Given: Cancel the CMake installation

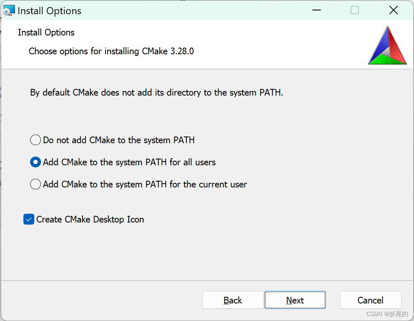Looking at the screenshot, I should [371, 300].
